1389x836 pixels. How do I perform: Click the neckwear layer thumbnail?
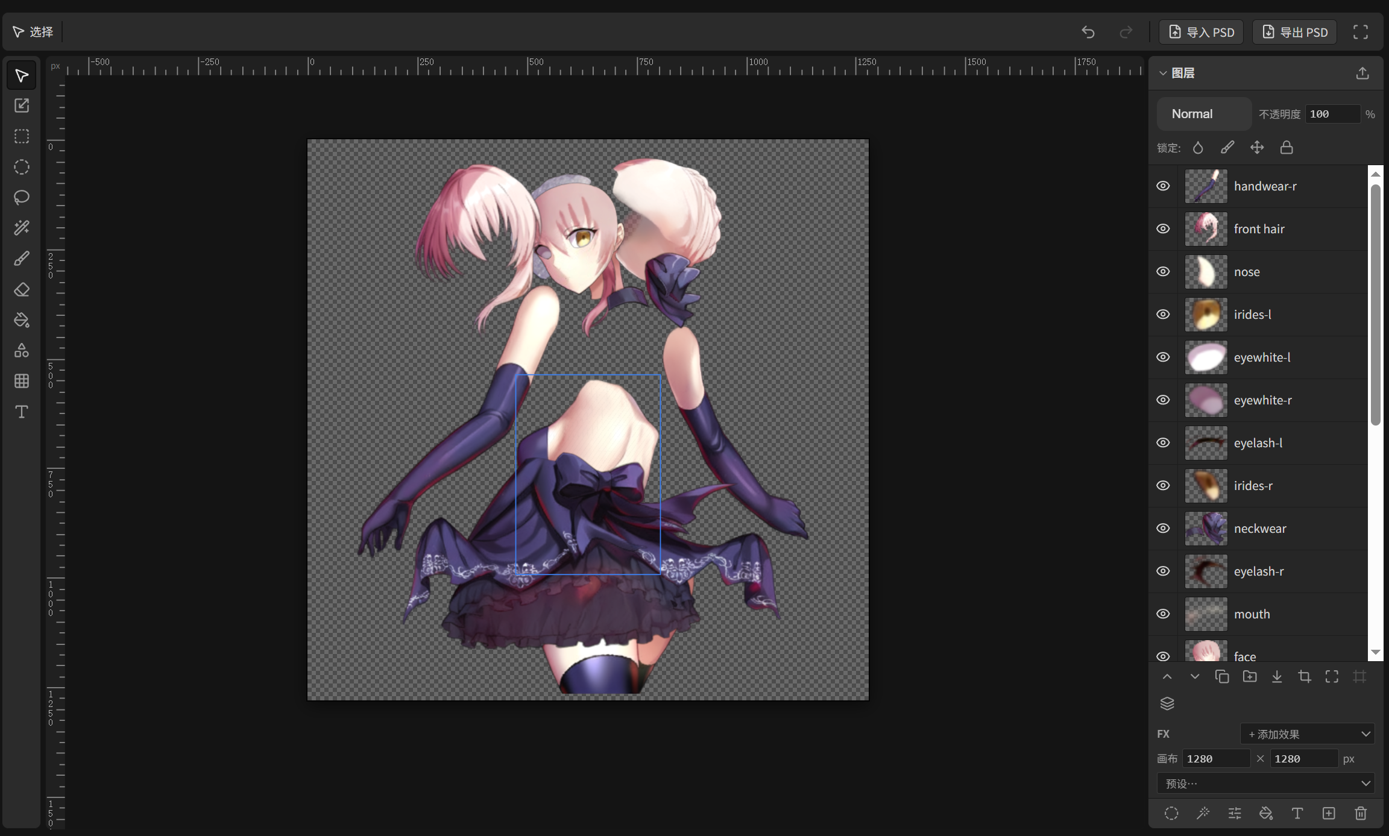pos(1206,529)
